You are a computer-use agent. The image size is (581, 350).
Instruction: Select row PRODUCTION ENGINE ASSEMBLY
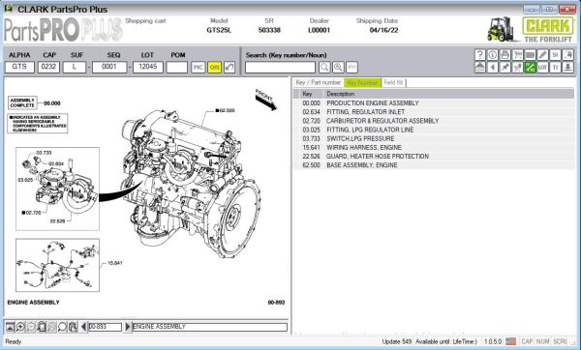434,103
